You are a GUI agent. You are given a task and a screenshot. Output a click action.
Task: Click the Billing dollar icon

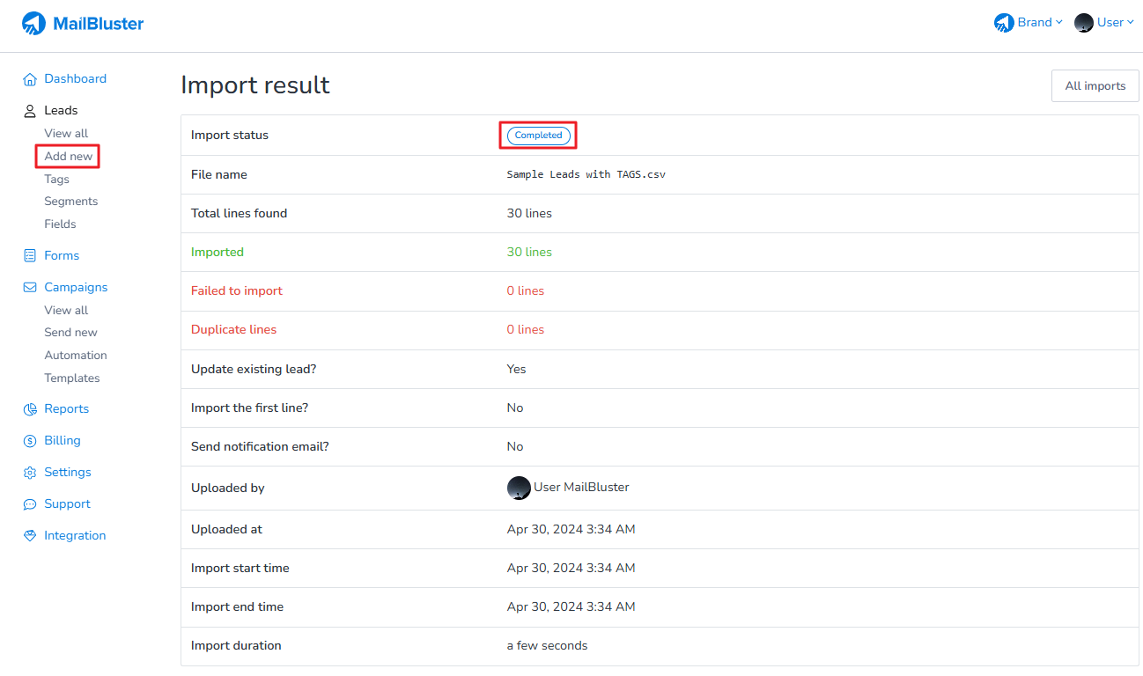pos(30,441)
